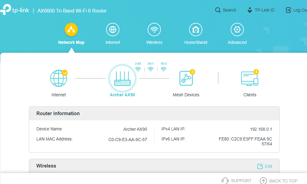
Task: Open the HomeShield shield icon
Action: (196, 30)
